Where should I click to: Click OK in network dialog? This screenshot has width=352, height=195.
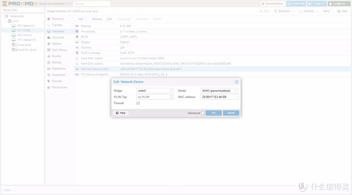[x=213, y=113]
